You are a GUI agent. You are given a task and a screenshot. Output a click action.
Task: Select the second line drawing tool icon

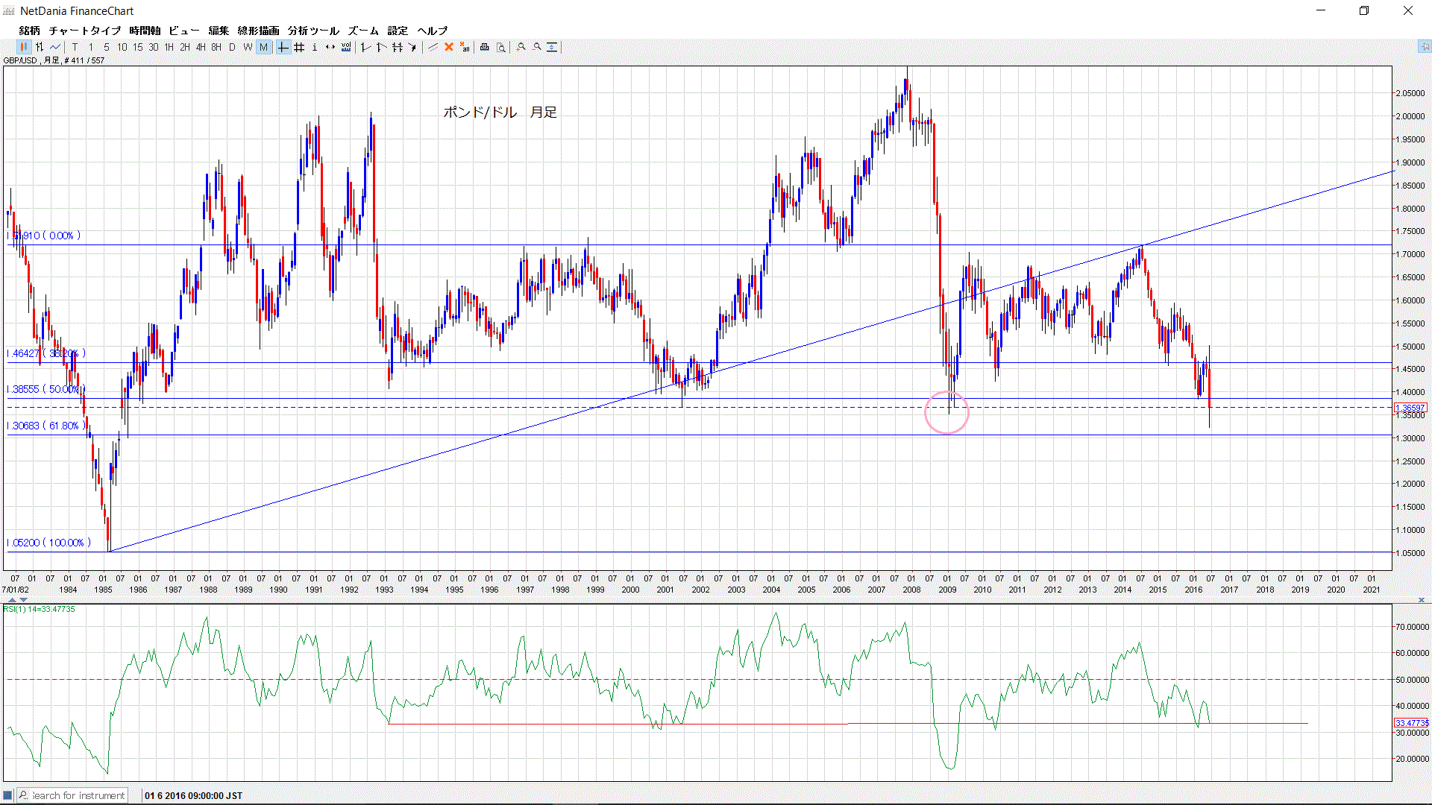pos(381,47)
